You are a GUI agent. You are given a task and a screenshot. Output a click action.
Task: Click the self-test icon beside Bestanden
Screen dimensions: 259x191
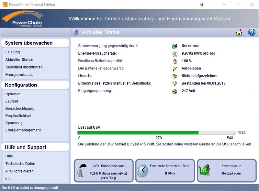click(175, 84)
